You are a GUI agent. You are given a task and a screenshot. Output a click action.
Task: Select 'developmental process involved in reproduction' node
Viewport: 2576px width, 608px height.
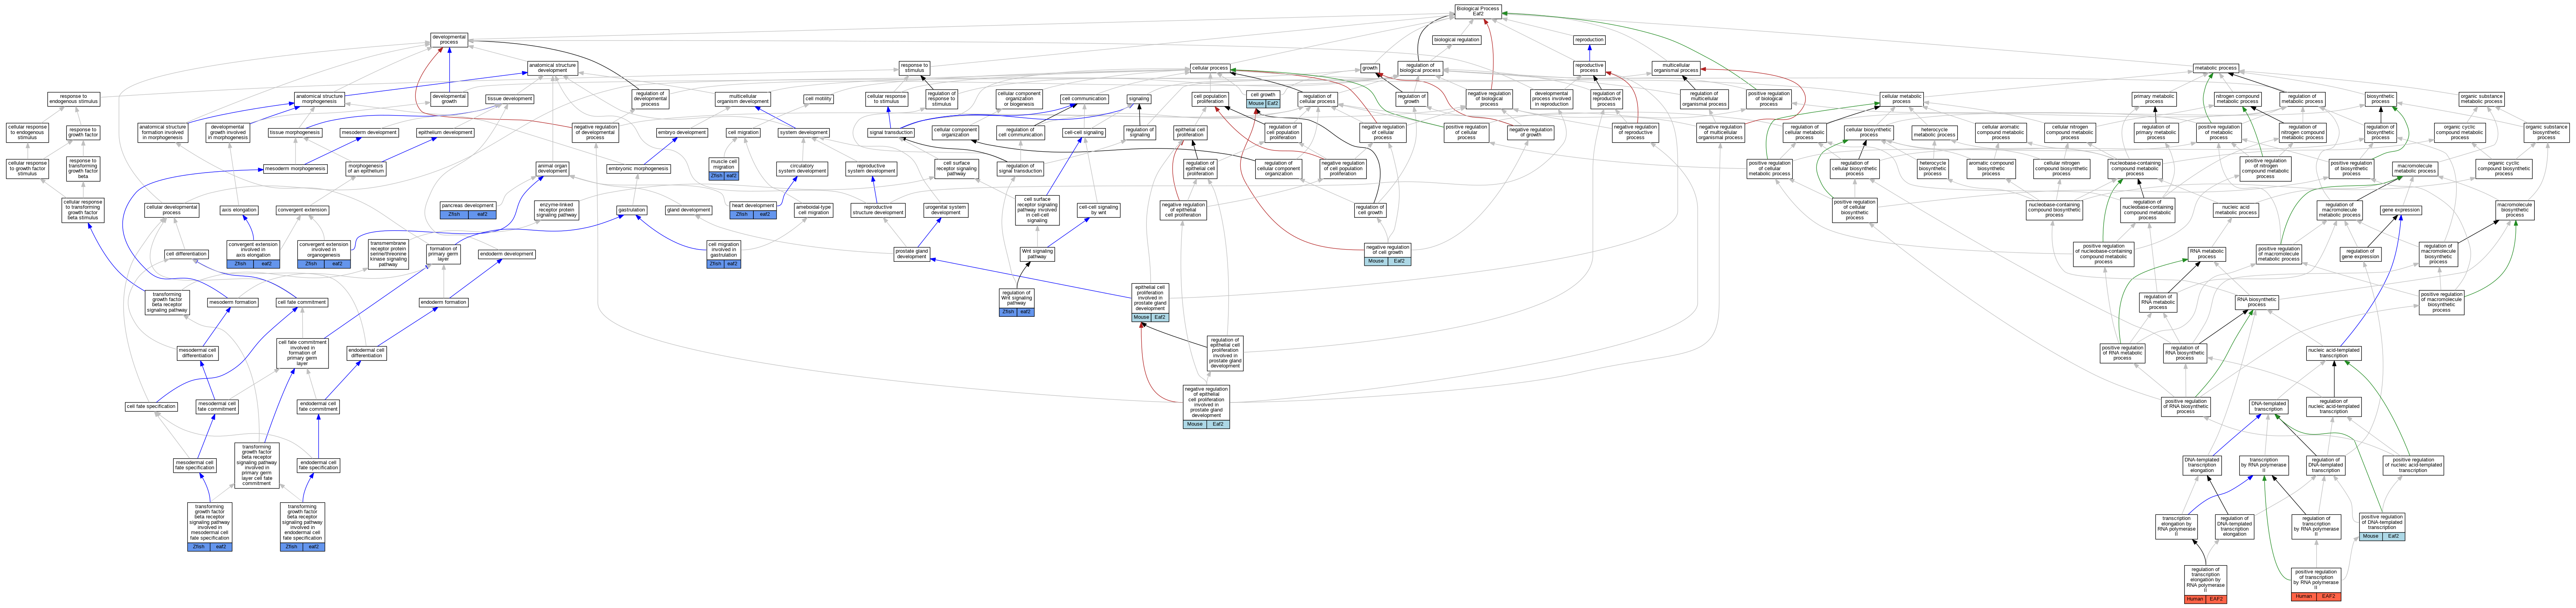pyautogui.click(x=1551, y=99)
